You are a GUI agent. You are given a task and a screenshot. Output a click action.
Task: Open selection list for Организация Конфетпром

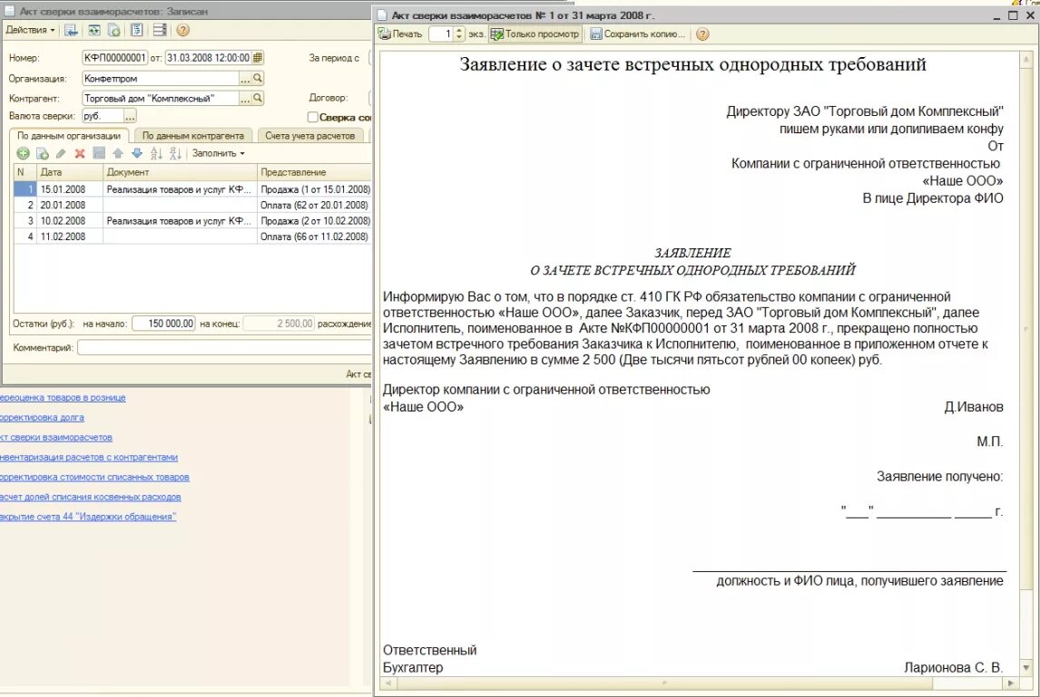pyautogui.click(x=245, y=78)
